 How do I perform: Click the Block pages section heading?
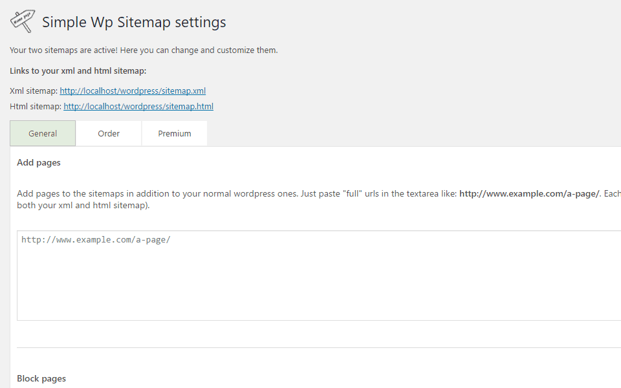(x=41, y=378)
